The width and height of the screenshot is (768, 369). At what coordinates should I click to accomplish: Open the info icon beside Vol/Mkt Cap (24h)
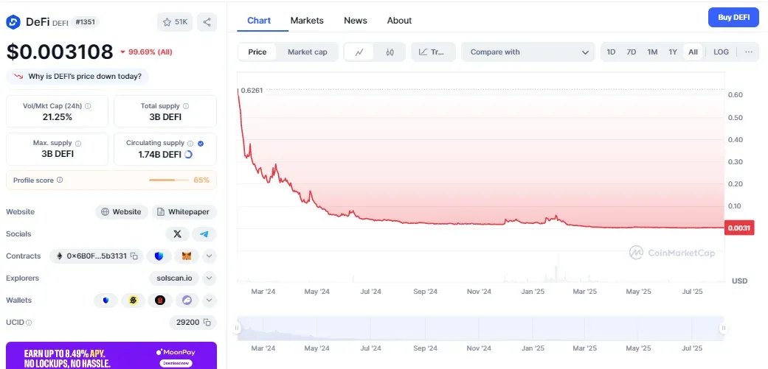[88, 105]
